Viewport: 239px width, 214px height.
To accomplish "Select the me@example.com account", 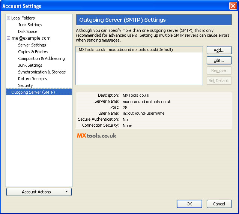I will tap(31, 38).
